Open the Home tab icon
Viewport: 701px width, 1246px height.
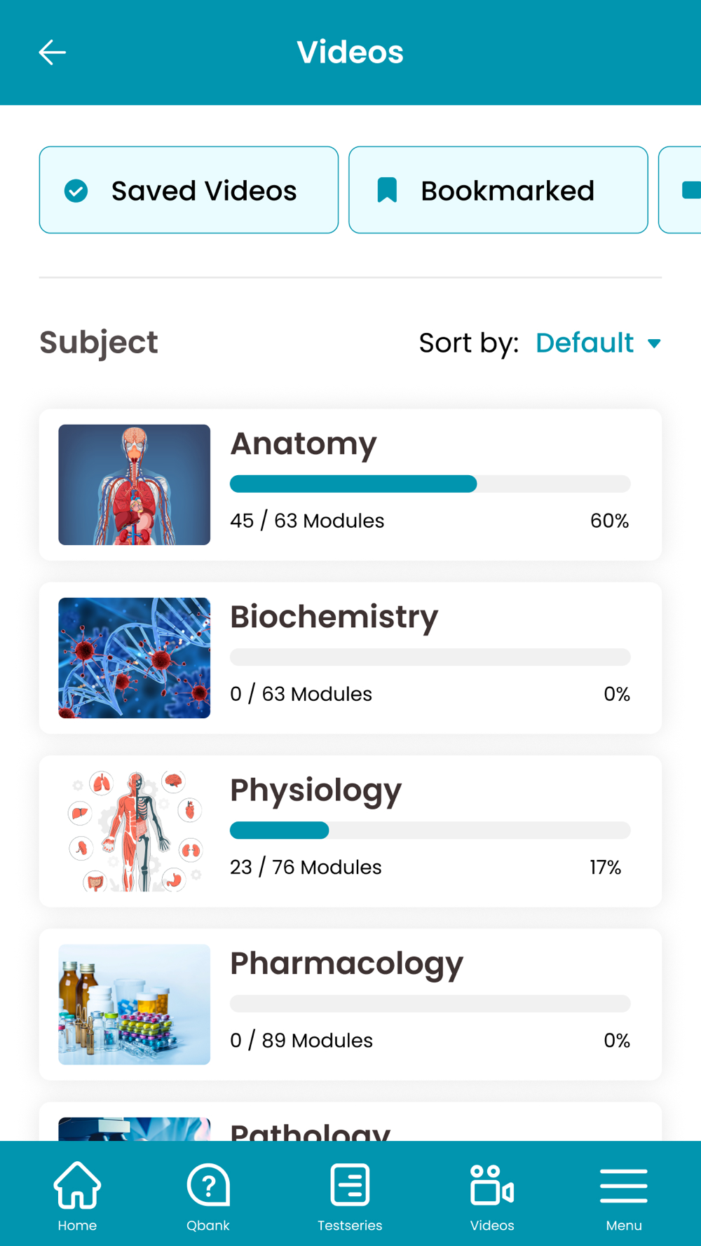(77, 1185)
